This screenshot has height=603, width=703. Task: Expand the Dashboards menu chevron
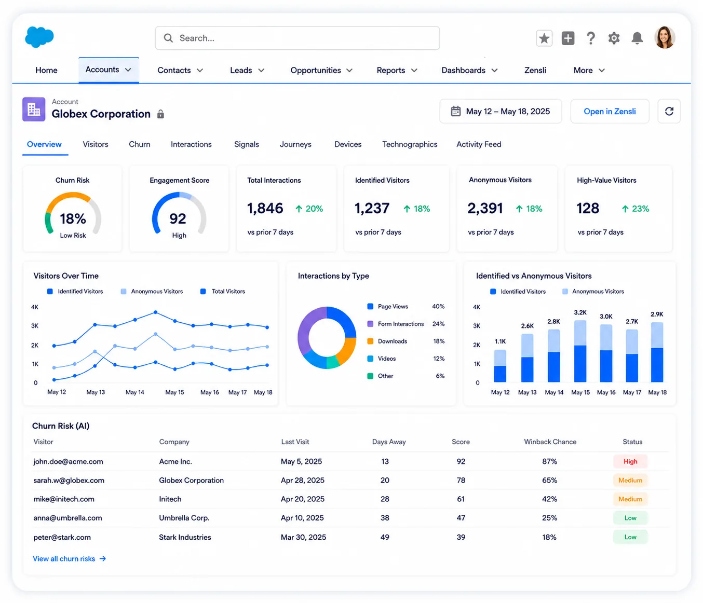pyautogui.click(x=495, y=70)
